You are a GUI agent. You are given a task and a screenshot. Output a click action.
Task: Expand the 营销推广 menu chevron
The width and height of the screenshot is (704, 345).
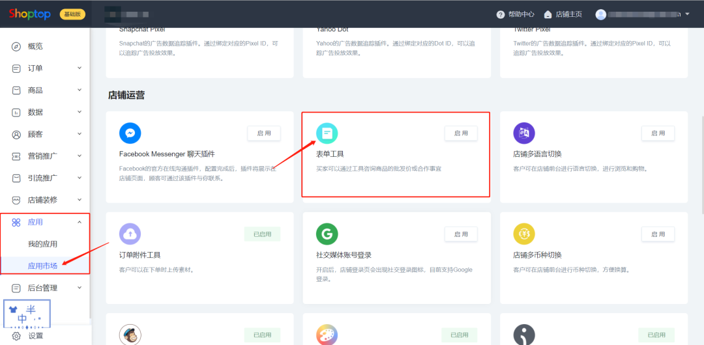point(80,156)
